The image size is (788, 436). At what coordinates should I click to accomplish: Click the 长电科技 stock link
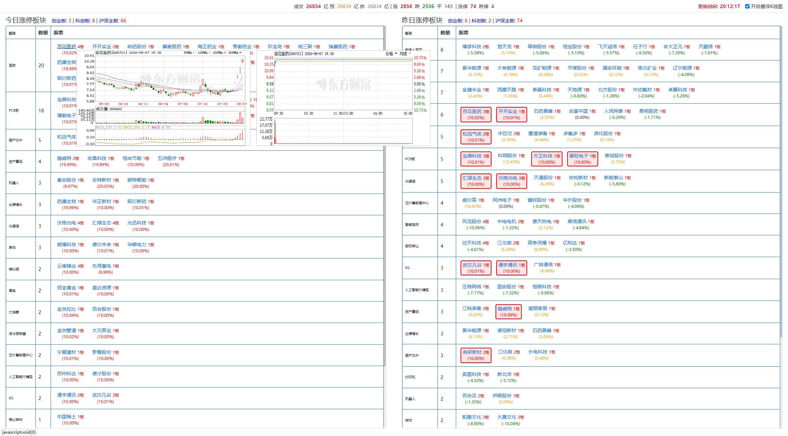point(538,352)
